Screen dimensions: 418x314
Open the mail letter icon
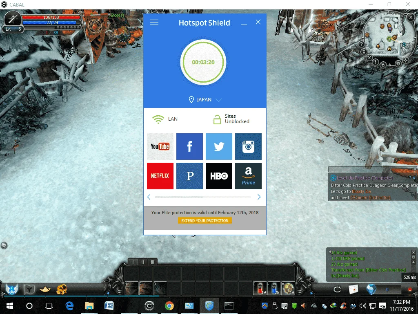[x=353, y=289]
